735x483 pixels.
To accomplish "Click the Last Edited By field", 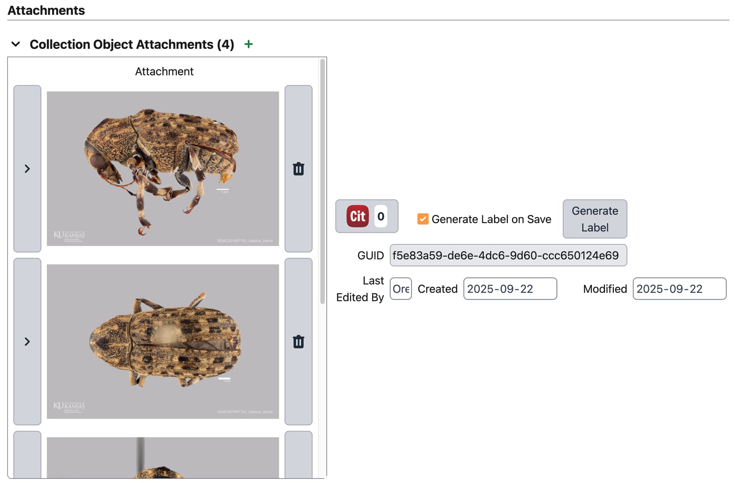I will (400, 289).
